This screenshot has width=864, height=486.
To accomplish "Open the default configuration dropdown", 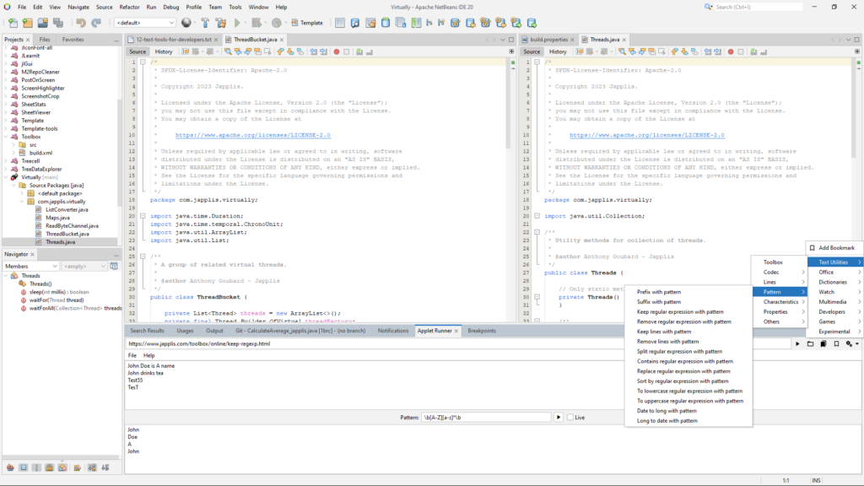I will coord(145,23).
